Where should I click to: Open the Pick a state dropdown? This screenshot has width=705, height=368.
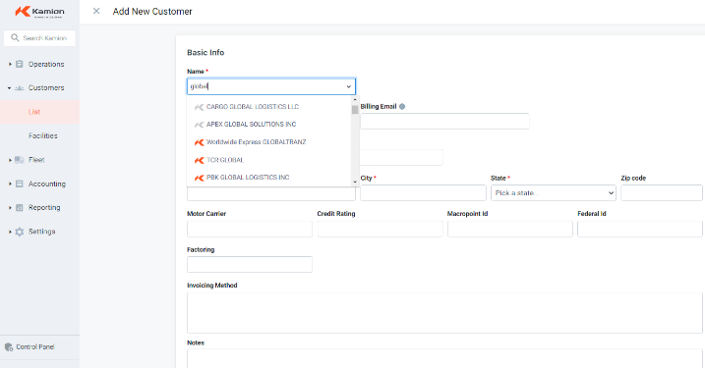tap(554, 193)
